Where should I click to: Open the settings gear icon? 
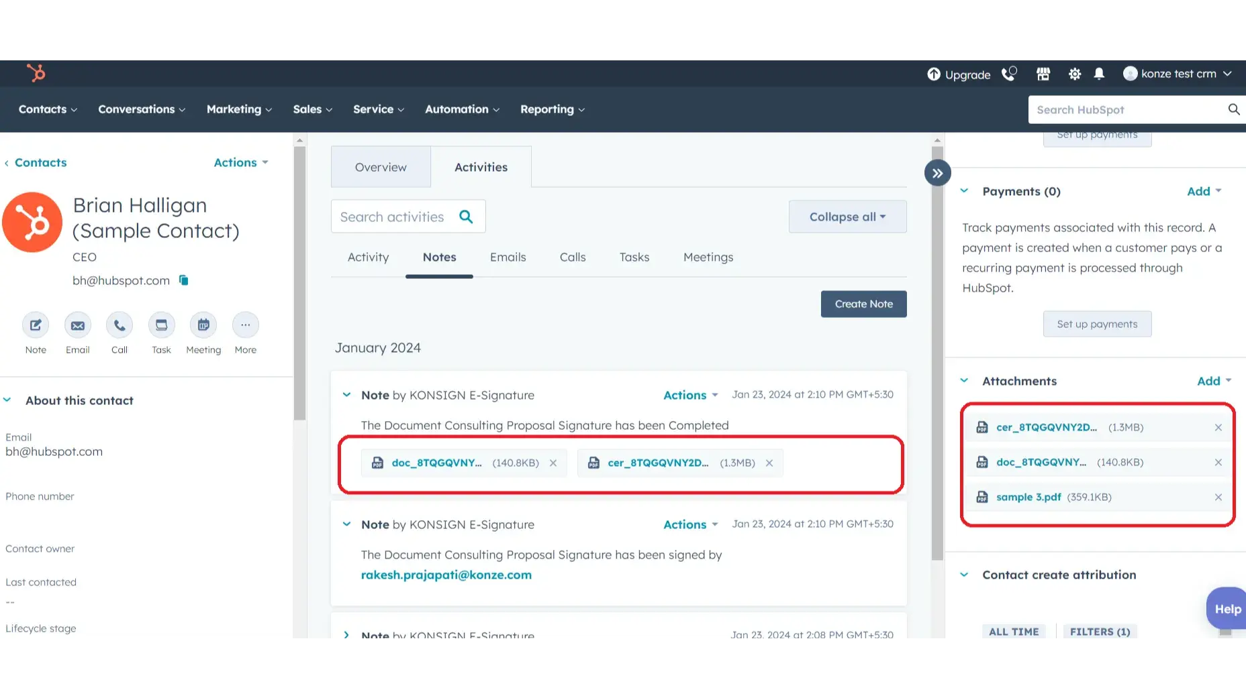click(x=1074, y=74)
